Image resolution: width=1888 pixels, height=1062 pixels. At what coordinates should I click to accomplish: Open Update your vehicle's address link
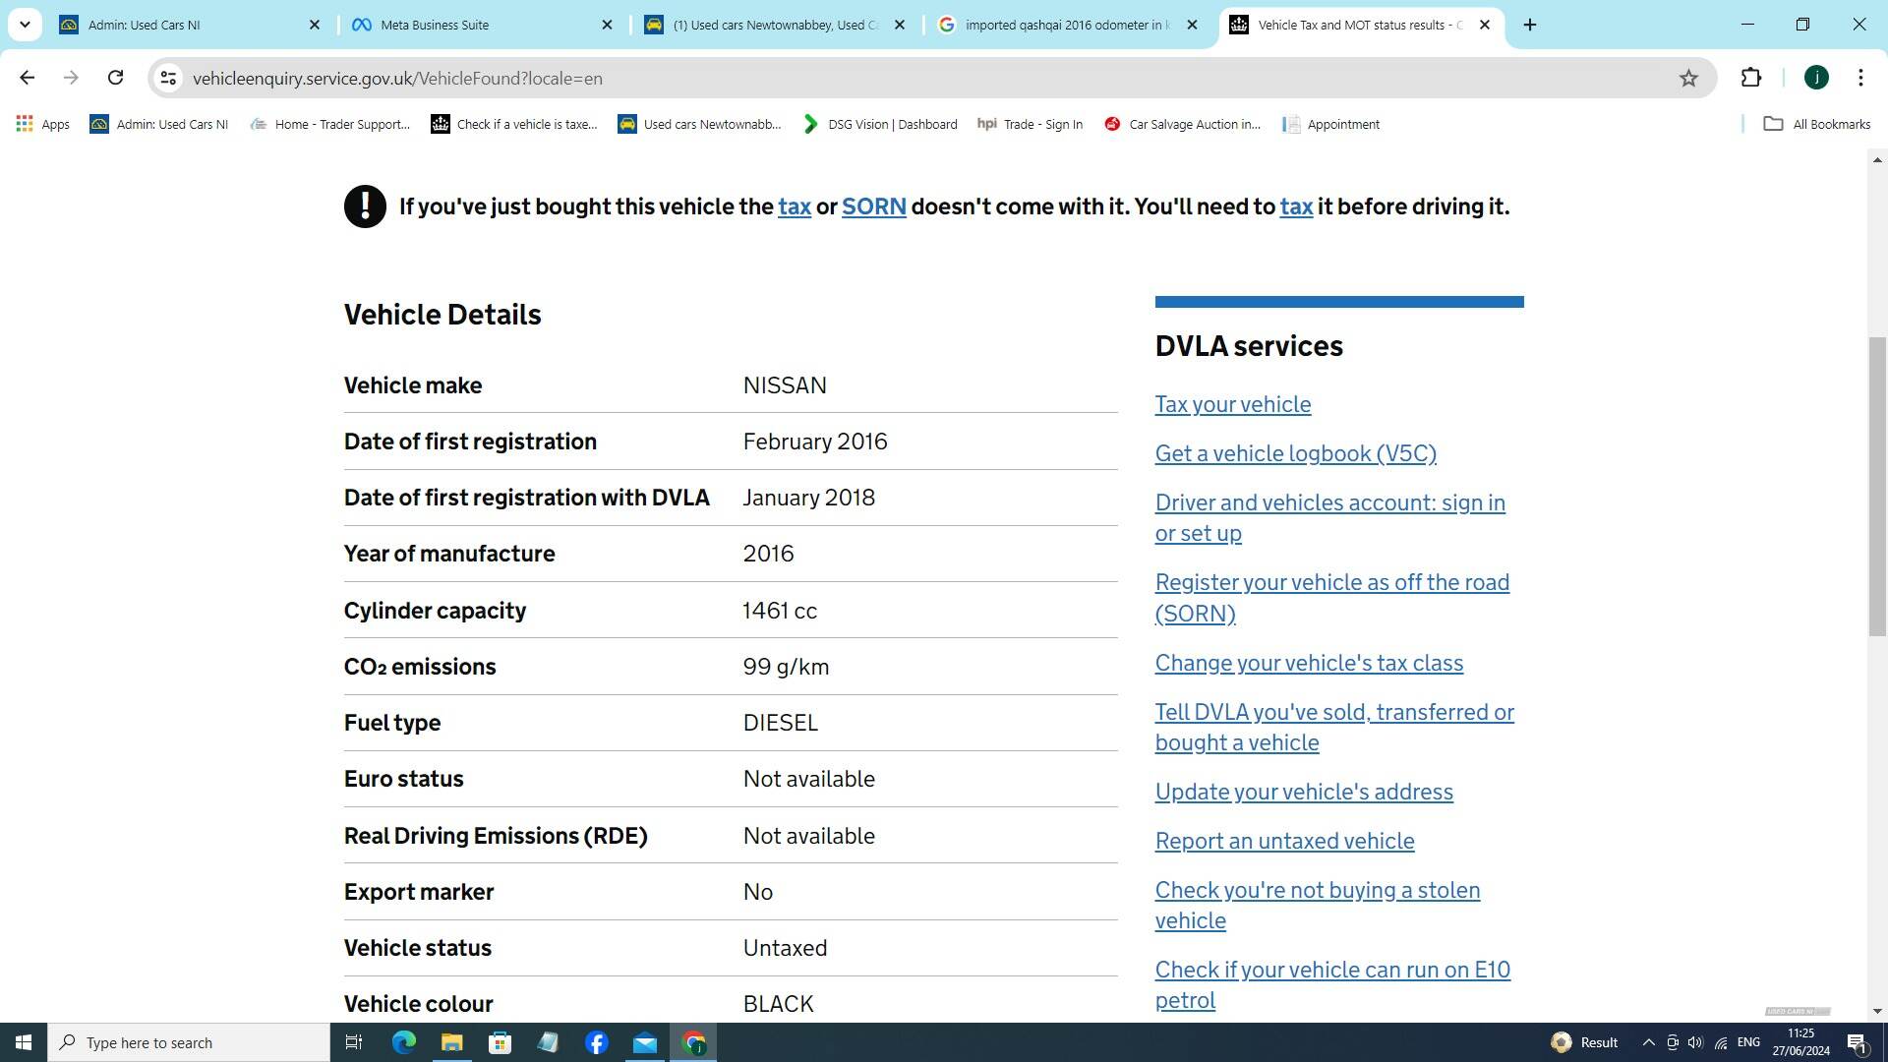(x=1303, y=792)
